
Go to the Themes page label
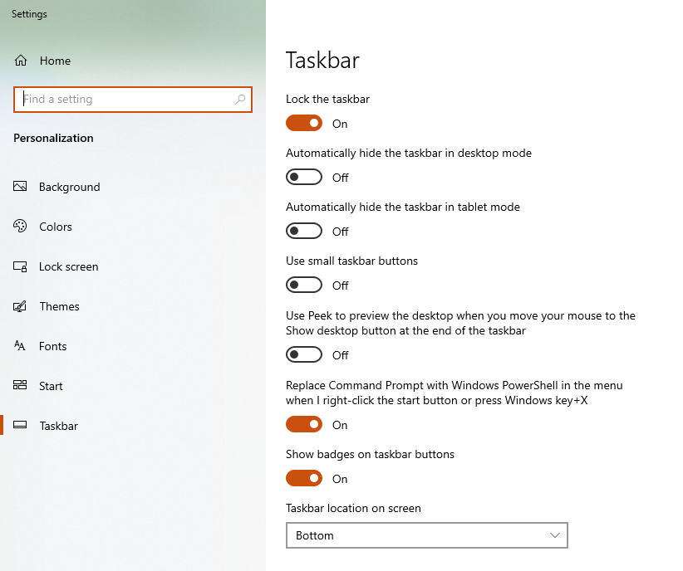[59, 306]
